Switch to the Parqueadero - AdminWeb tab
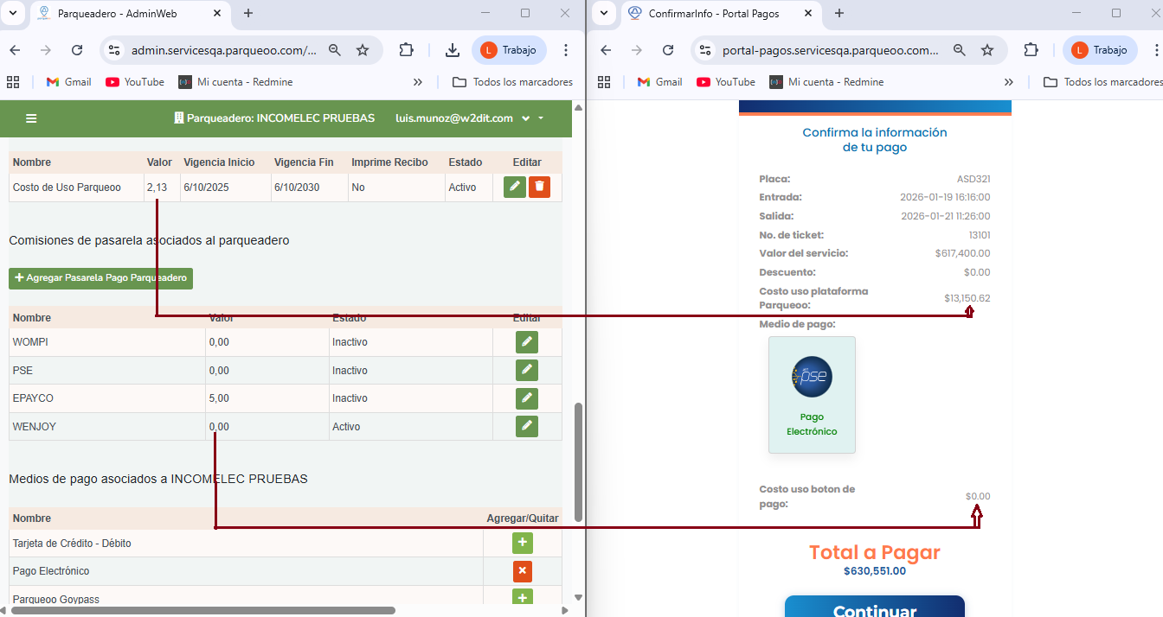The image size is (1163, 617). (x=130, y=14)
